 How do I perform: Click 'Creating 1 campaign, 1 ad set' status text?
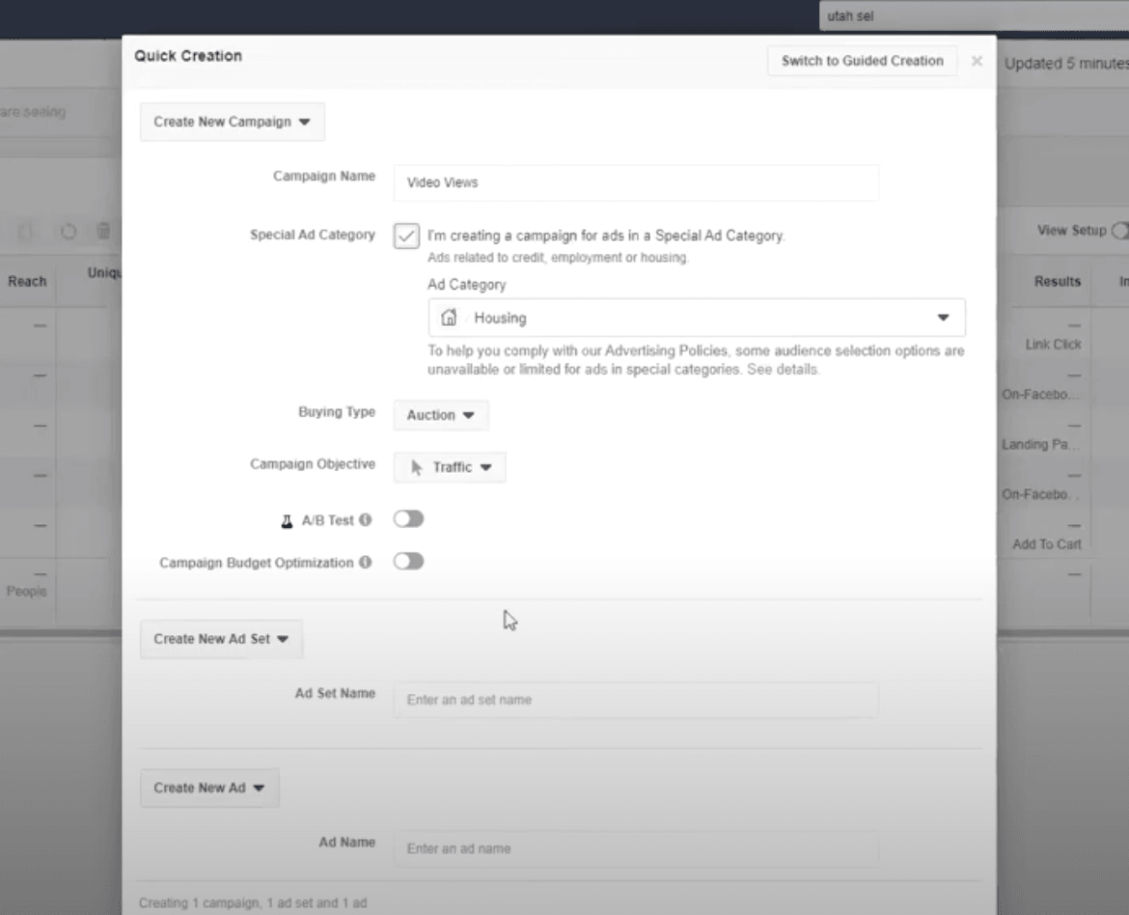click(x=253, y=902)
